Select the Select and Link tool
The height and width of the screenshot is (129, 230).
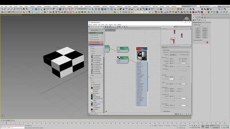point(9,9)
